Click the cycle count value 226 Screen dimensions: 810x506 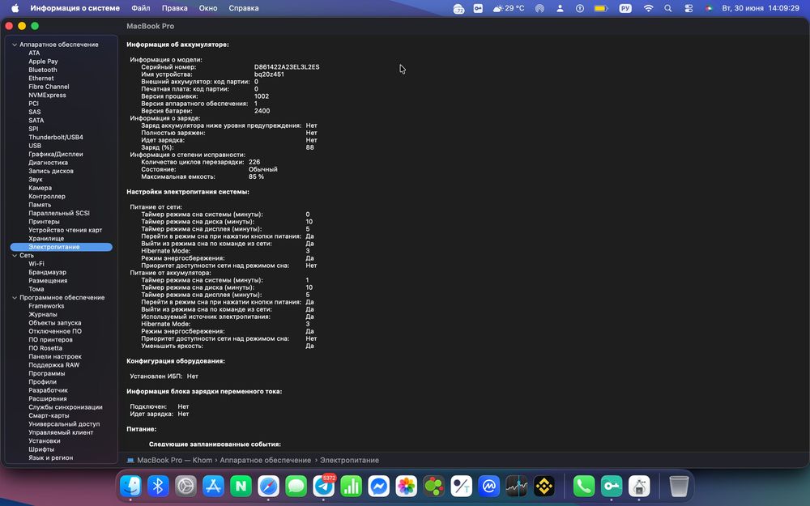tap(254, 162)
